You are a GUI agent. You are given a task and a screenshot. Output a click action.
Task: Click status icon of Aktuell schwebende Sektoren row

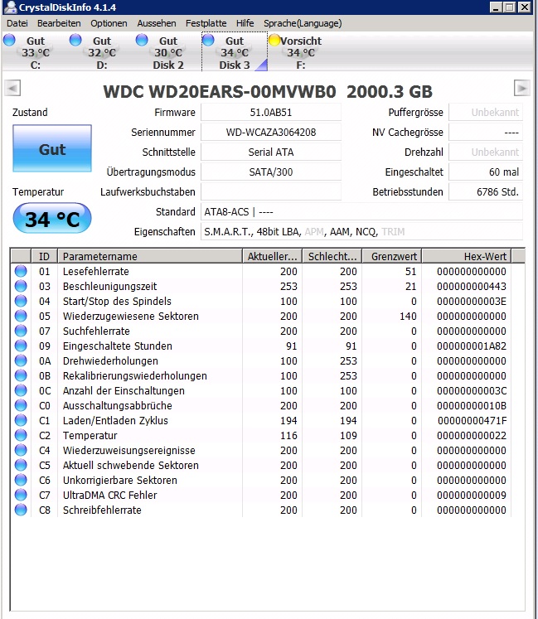point(21,465)
